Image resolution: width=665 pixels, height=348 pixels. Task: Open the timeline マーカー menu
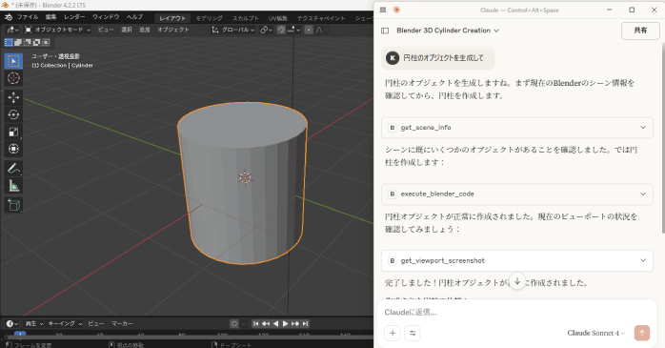click(122, 324)
